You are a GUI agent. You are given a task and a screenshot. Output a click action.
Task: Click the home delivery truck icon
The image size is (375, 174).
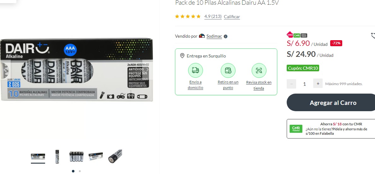coord(196,70)
